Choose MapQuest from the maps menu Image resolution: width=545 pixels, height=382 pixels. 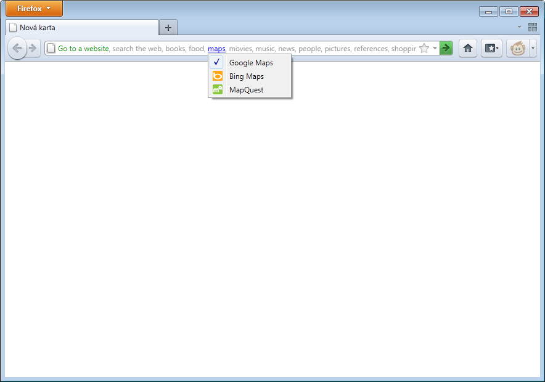(246, 90)
